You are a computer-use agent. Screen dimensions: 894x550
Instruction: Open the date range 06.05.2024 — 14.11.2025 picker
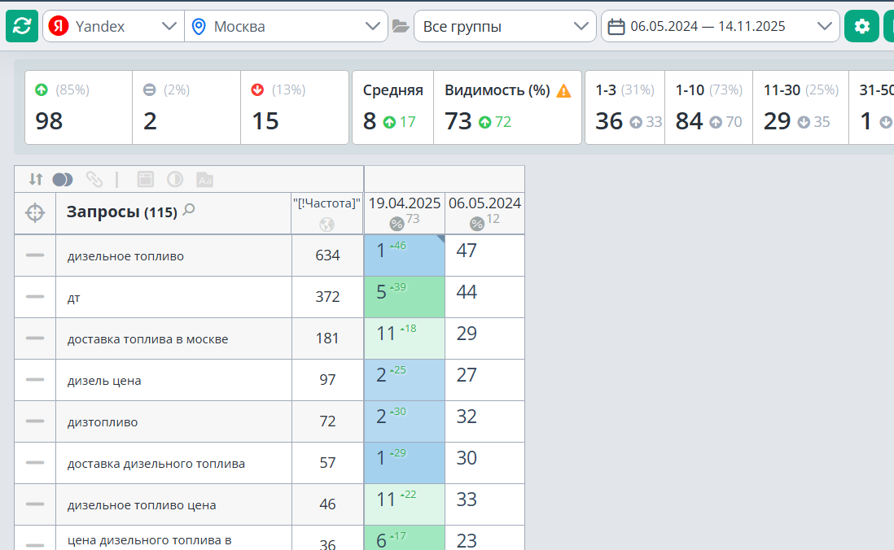pos(720,26)
